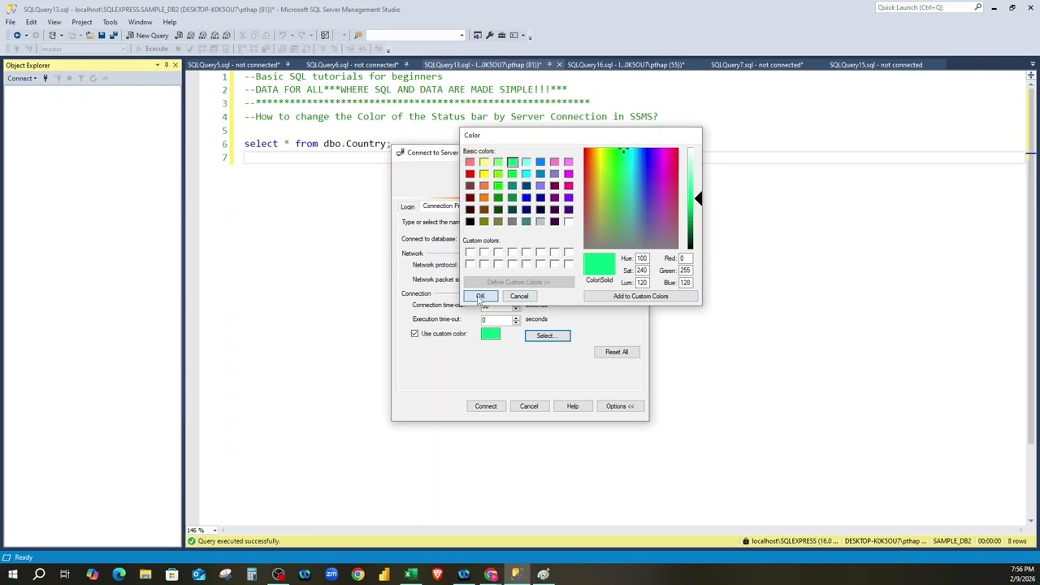1040x585 pixels.
Task: Switch to the SQLQuery5.sql tab
Action: [x=233, y=65]
